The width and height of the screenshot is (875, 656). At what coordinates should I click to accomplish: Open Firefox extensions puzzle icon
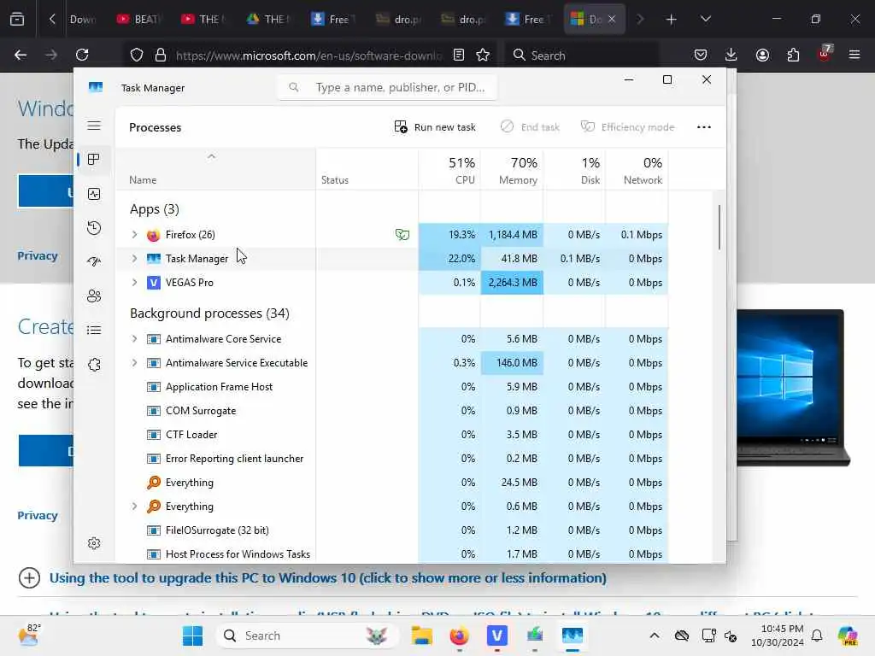tap(793, 55)
